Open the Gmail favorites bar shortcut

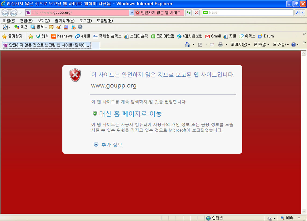pos(213,36)
